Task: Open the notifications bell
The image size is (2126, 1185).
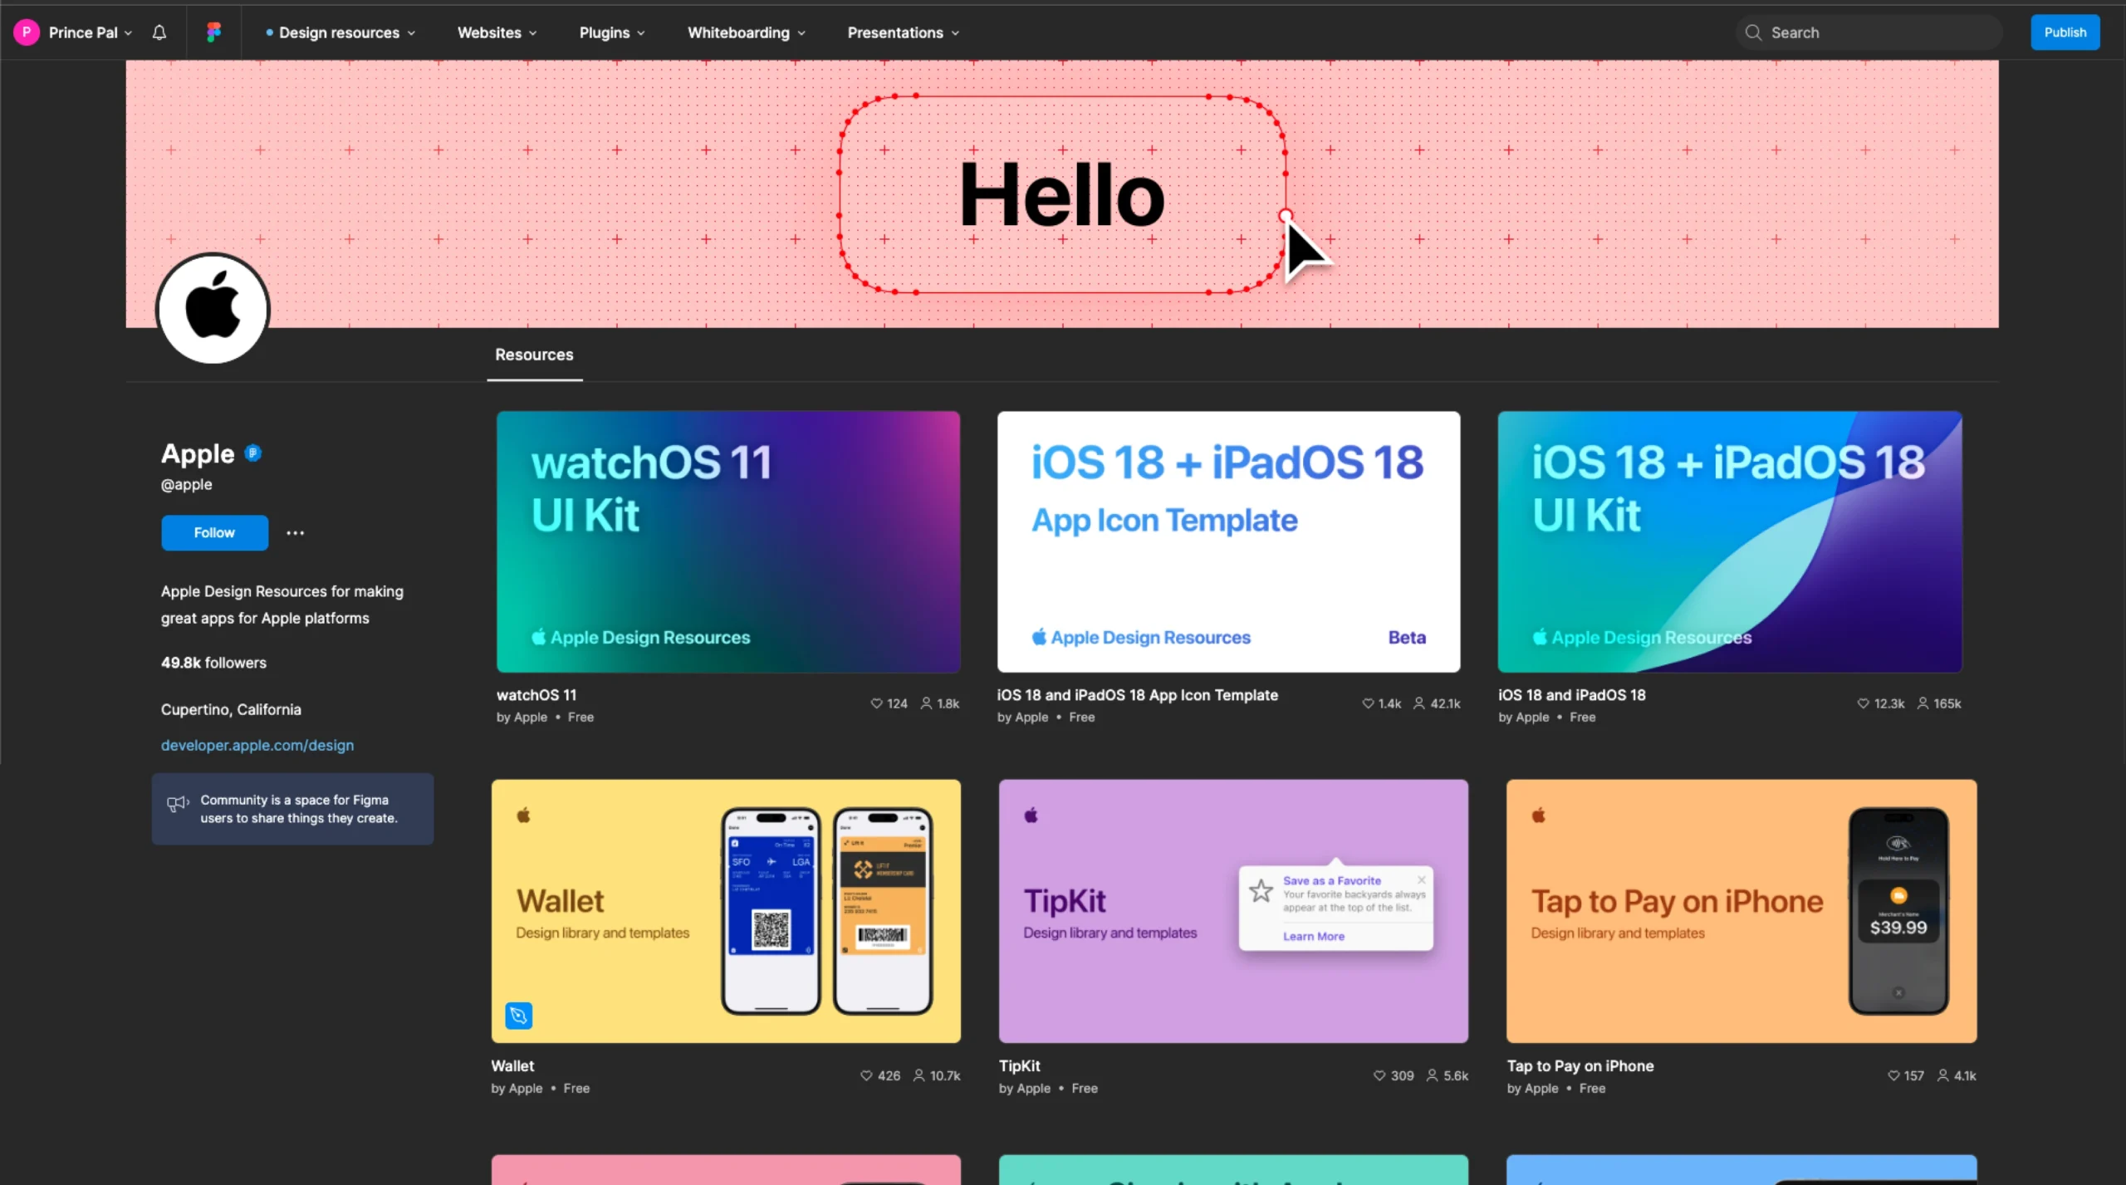Action: tap(159, 32)
